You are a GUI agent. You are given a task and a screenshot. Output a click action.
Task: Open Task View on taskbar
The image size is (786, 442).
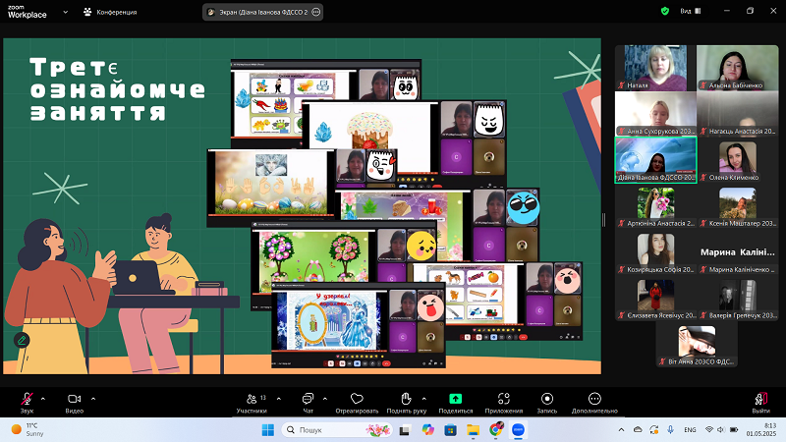(x=405, y=430)
